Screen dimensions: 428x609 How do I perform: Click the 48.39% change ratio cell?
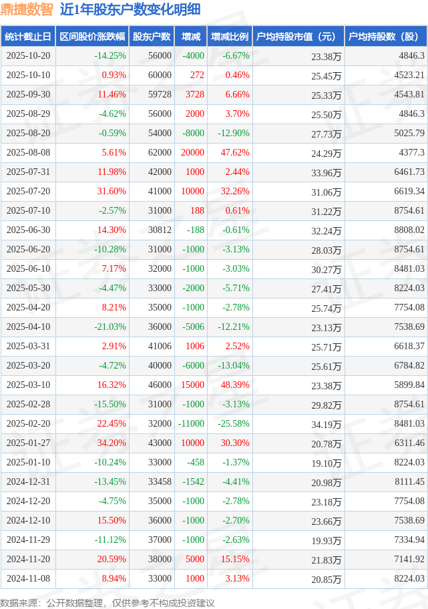click(234, 385)
